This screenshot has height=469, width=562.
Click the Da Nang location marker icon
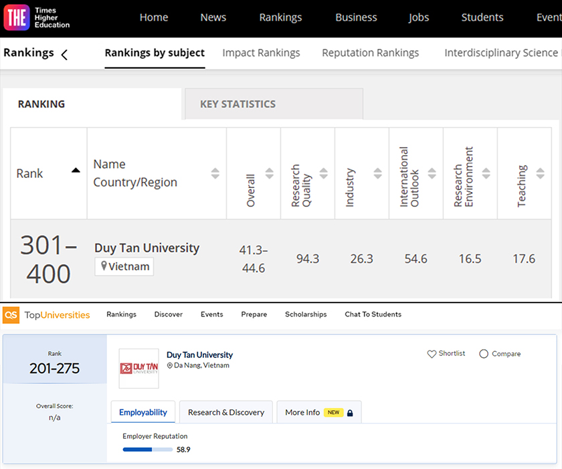pyautogui.click(x=170, y=366)
